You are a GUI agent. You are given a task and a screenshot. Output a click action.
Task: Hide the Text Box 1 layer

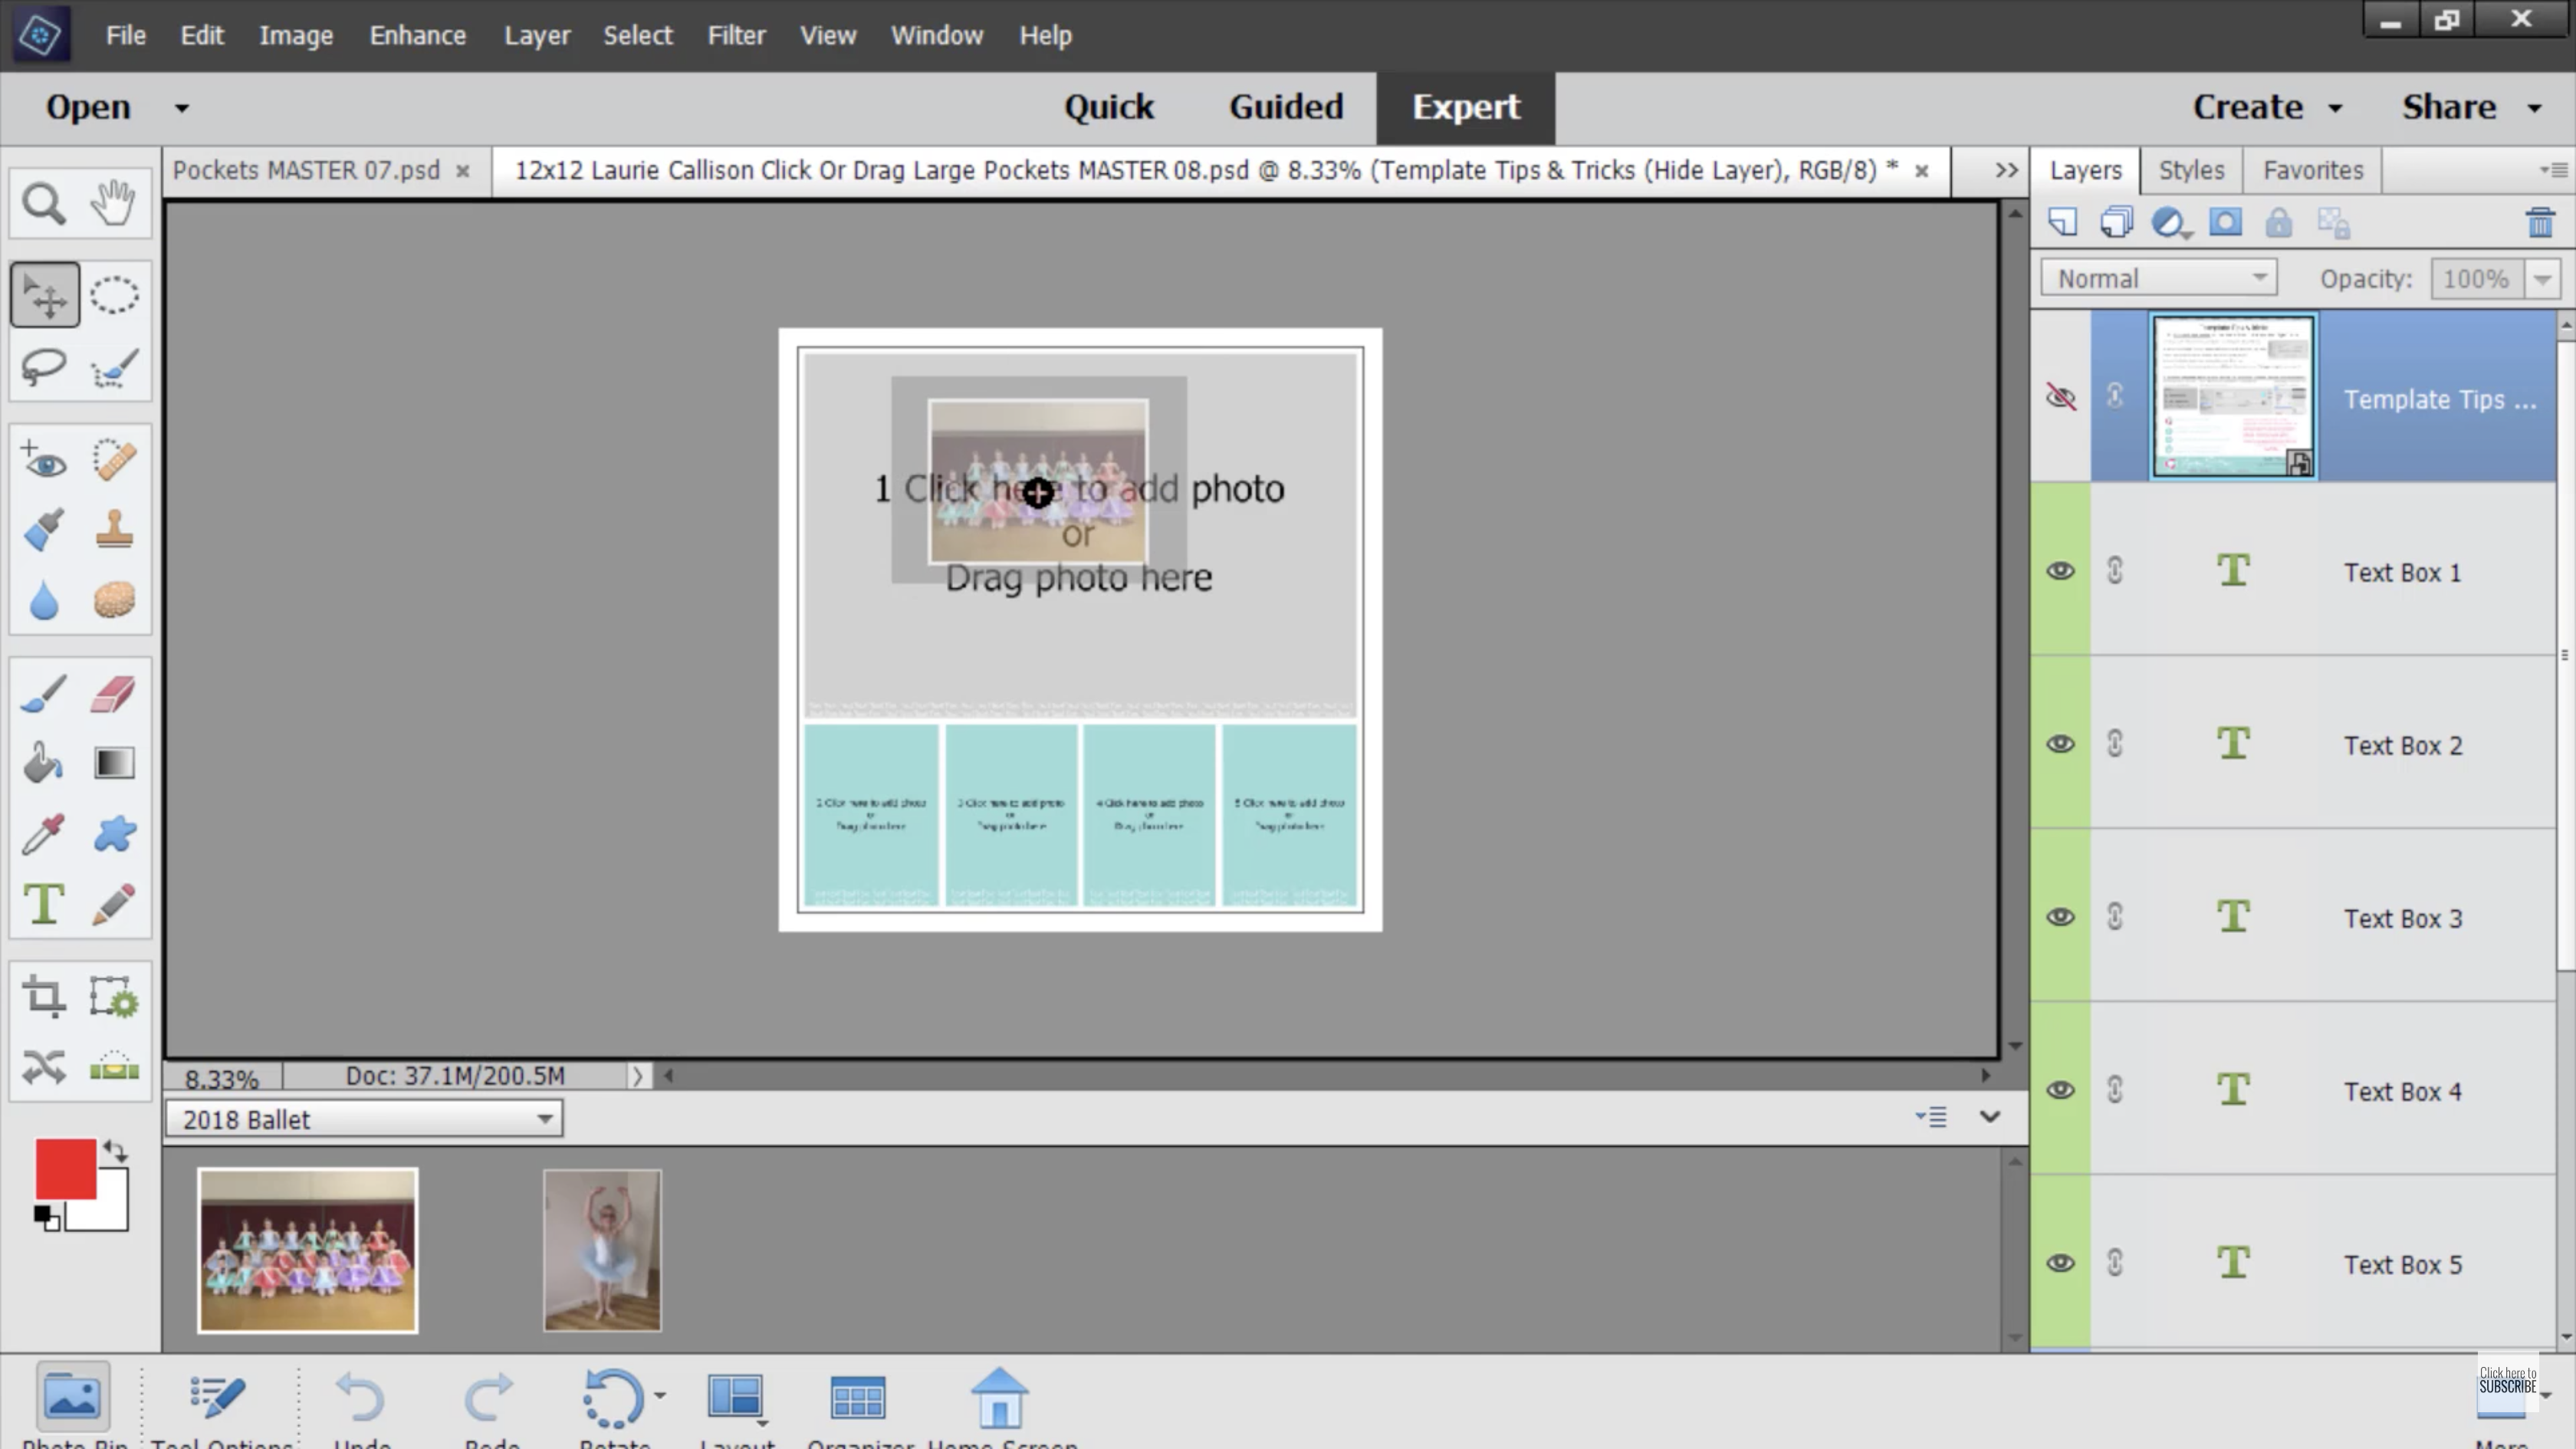click(2060, 571)
